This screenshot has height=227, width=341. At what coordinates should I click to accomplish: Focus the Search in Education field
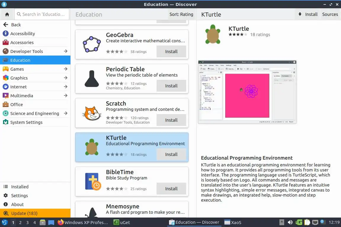(x=42, y=14)
